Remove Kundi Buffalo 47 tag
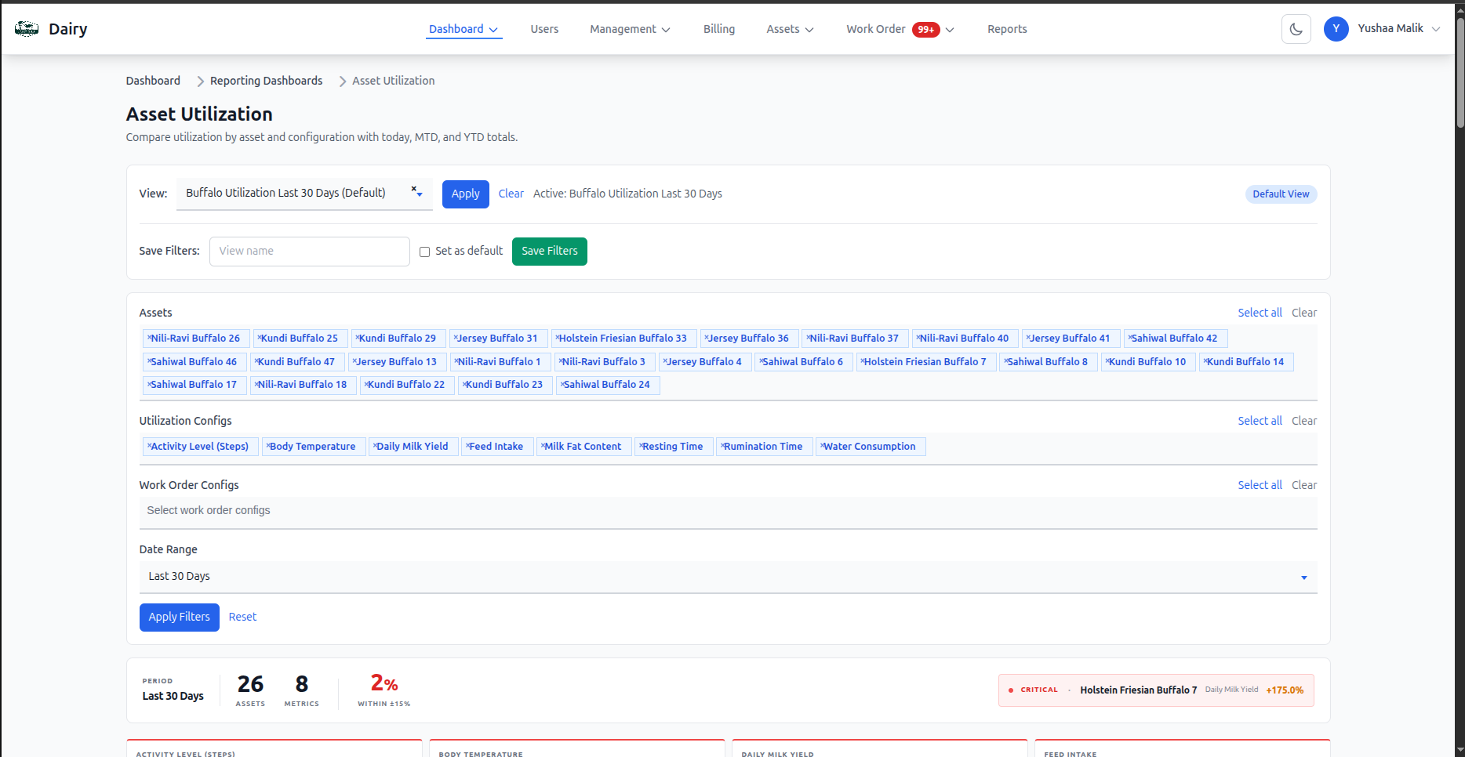Image resolution: width=1465 pixels, height=757 pixels. [256, 361]
